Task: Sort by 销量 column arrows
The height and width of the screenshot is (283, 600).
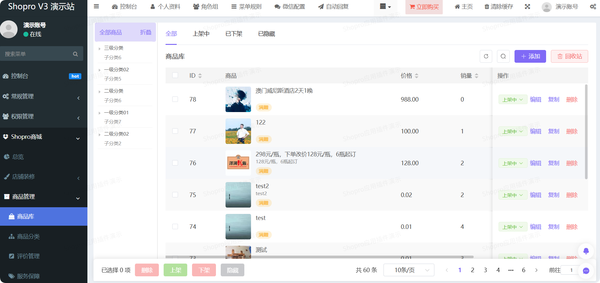Action: pos(477,76)
